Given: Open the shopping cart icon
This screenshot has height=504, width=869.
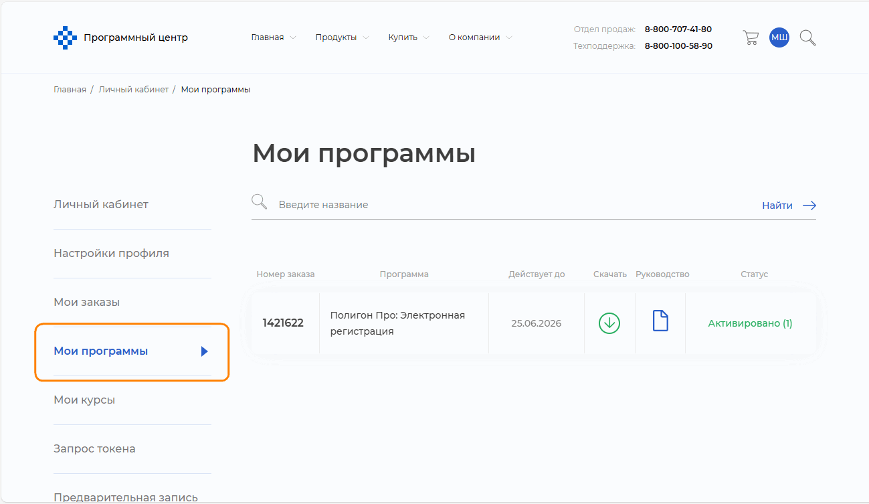Looking at the screenshot, I should tap(751, 37).
